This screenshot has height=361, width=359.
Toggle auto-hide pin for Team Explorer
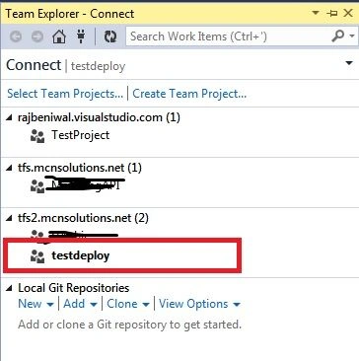tap(331, 14)
